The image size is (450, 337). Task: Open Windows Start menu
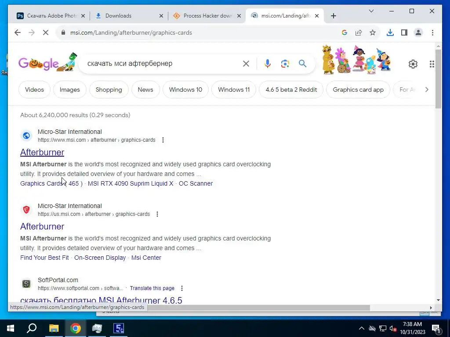point(11,328)
